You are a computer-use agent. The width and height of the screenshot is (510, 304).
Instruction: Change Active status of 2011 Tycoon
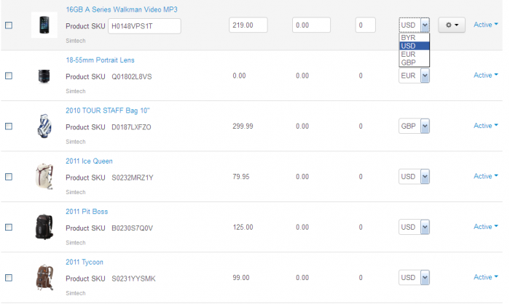pyautogui.click(x=486, y=277)
